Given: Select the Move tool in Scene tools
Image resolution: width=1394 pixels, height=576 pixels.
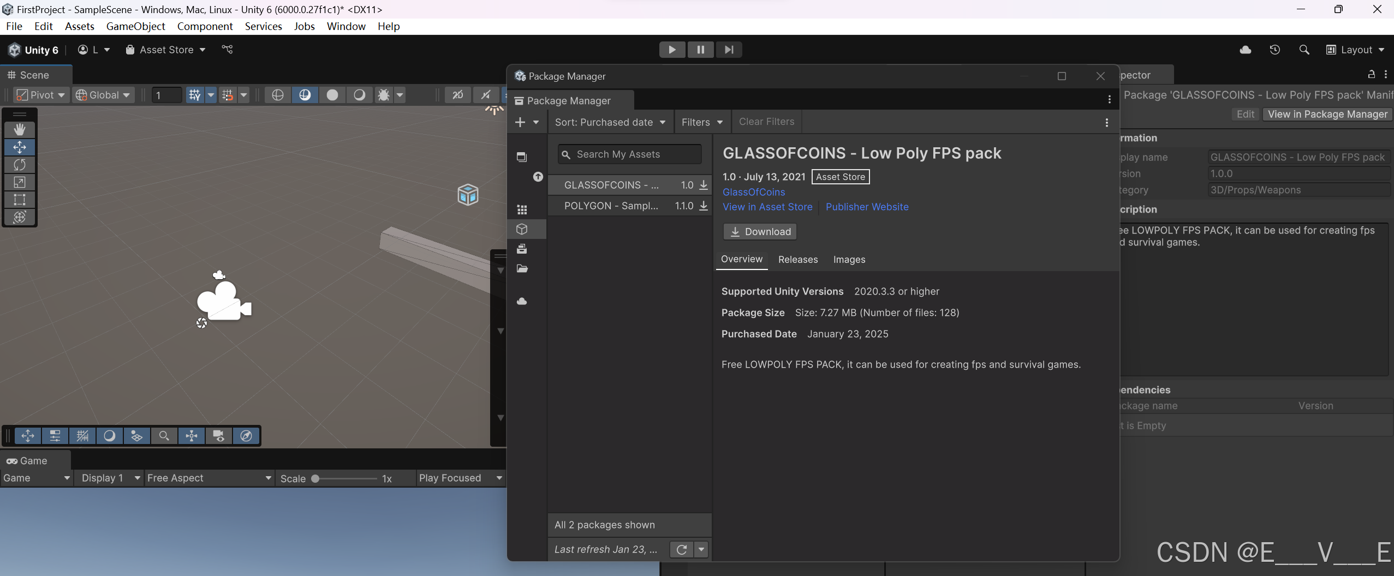Looking at the screenshot, I should pos(20,147).
